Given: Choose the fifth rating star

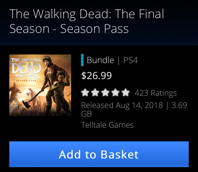Looking at the screenshot, I should (x=125, y=92).
